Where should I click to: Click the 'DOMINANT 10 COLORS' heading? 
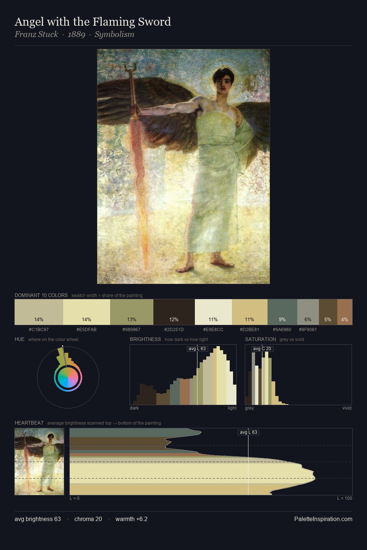coord(41,295)
